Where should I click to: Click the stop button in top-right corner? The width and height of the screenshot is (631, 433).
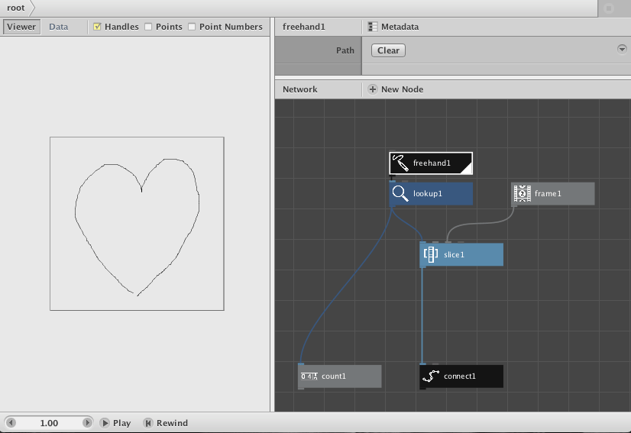pyautogui.click(x=608, y=8)
